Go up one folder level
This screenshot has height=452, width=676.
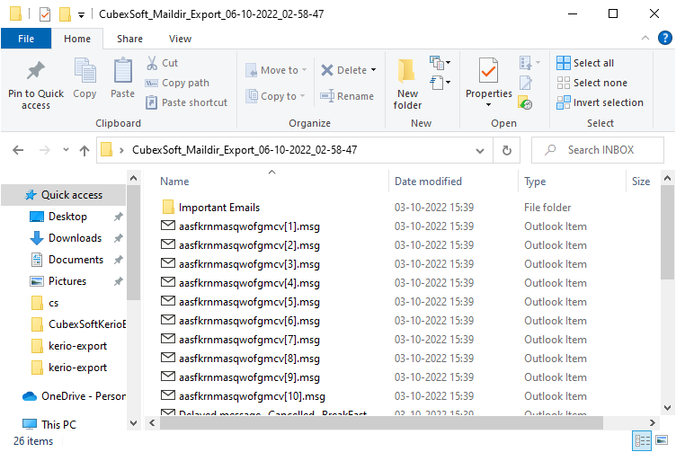[x=84, y=150]
